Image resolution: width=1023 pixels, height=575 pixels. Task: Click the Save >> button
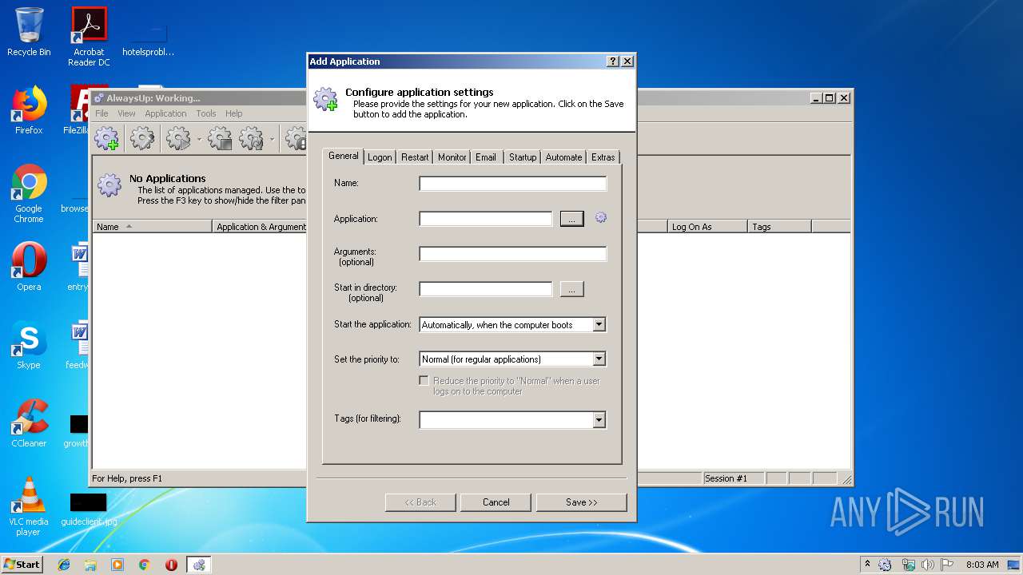tap(581, 502)
